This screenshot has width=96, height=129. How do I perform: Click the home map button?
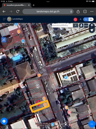81,26
